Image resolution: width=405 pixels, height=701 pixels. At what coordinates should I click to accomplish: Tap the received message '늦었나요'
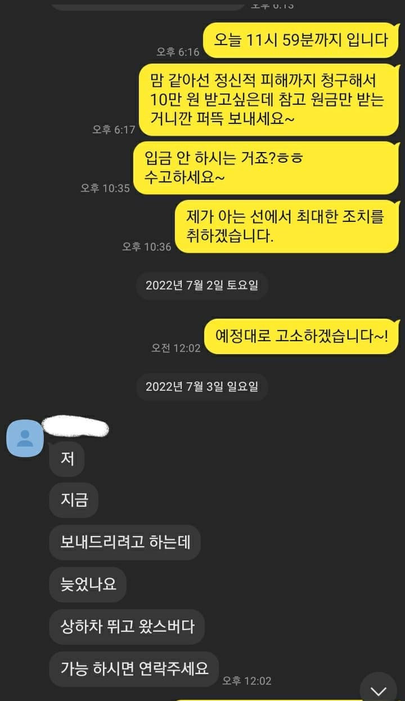tap(88, 584)
